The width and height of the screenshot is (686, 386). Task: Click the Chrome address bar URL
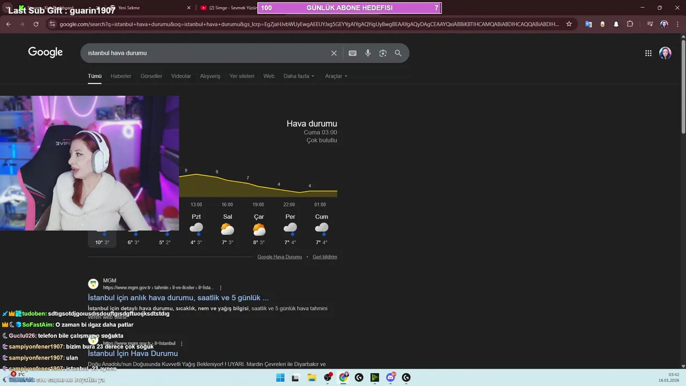[x=309, y=24]
